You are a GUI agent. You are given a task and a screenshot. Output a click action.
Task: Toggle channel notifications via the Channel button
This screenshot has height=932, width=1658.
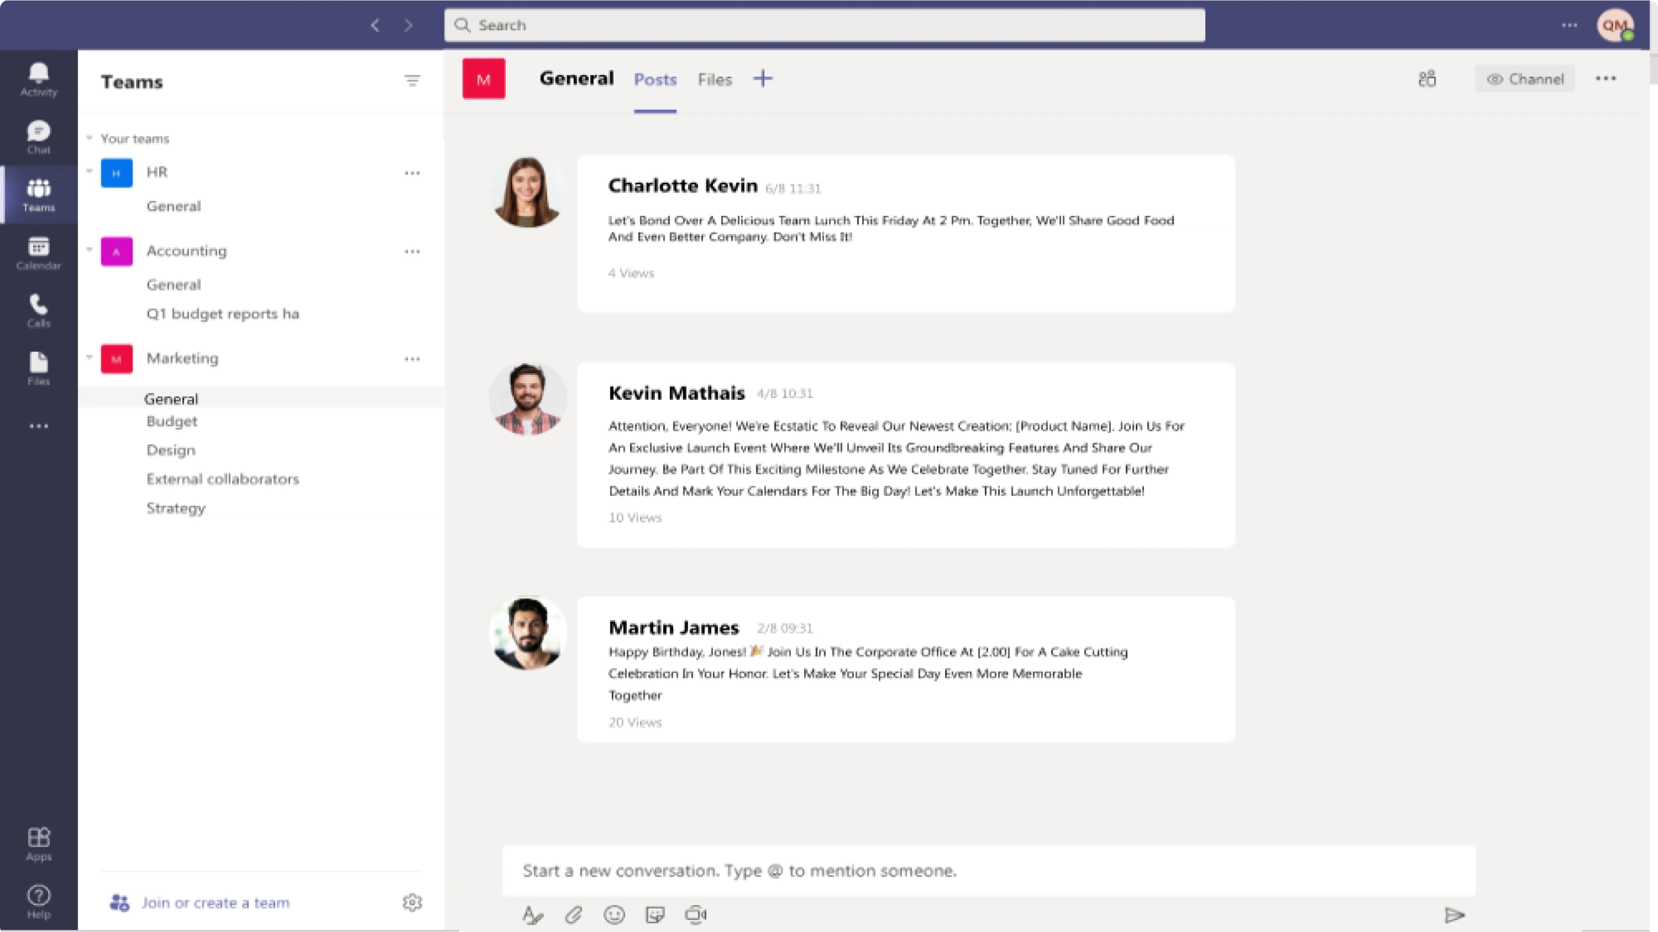(1525, 79)
